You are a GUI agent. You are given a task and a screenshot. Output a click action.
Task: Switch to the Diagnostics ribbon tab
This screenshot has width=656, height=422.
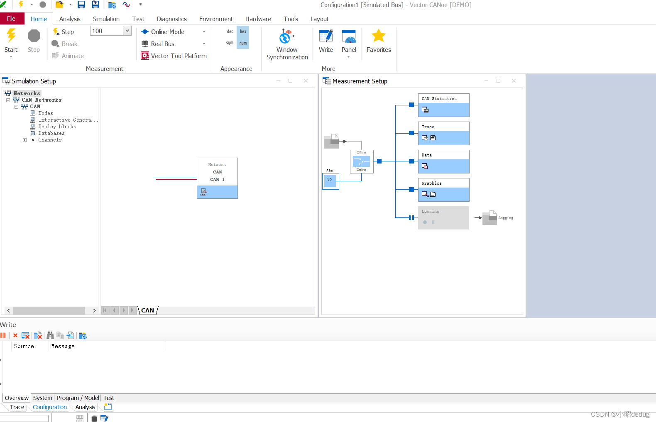[172, 19]
